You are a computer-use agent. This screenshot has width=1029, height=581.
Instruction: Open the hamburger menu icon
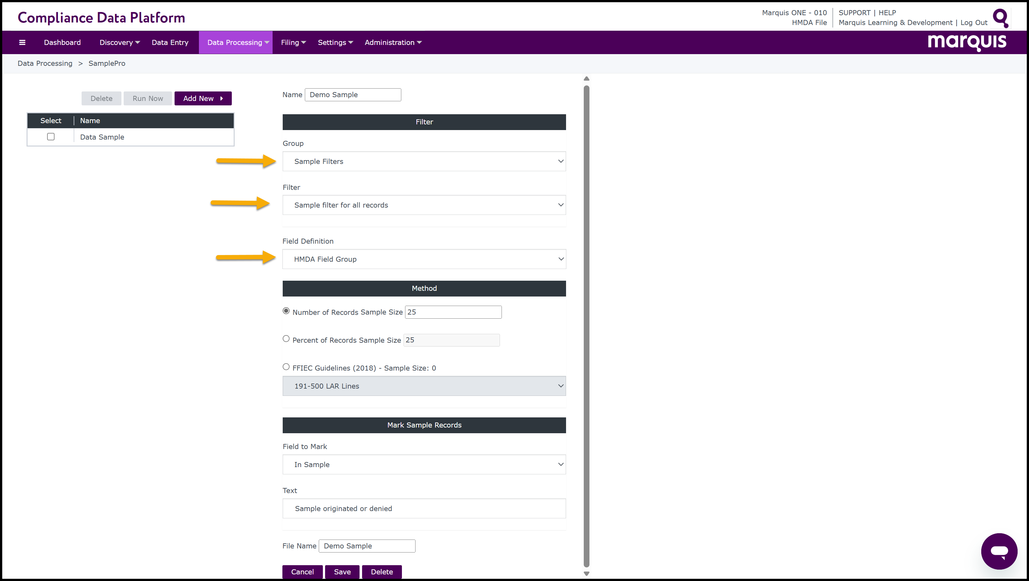pyautogui.click(x=22, y=42)
